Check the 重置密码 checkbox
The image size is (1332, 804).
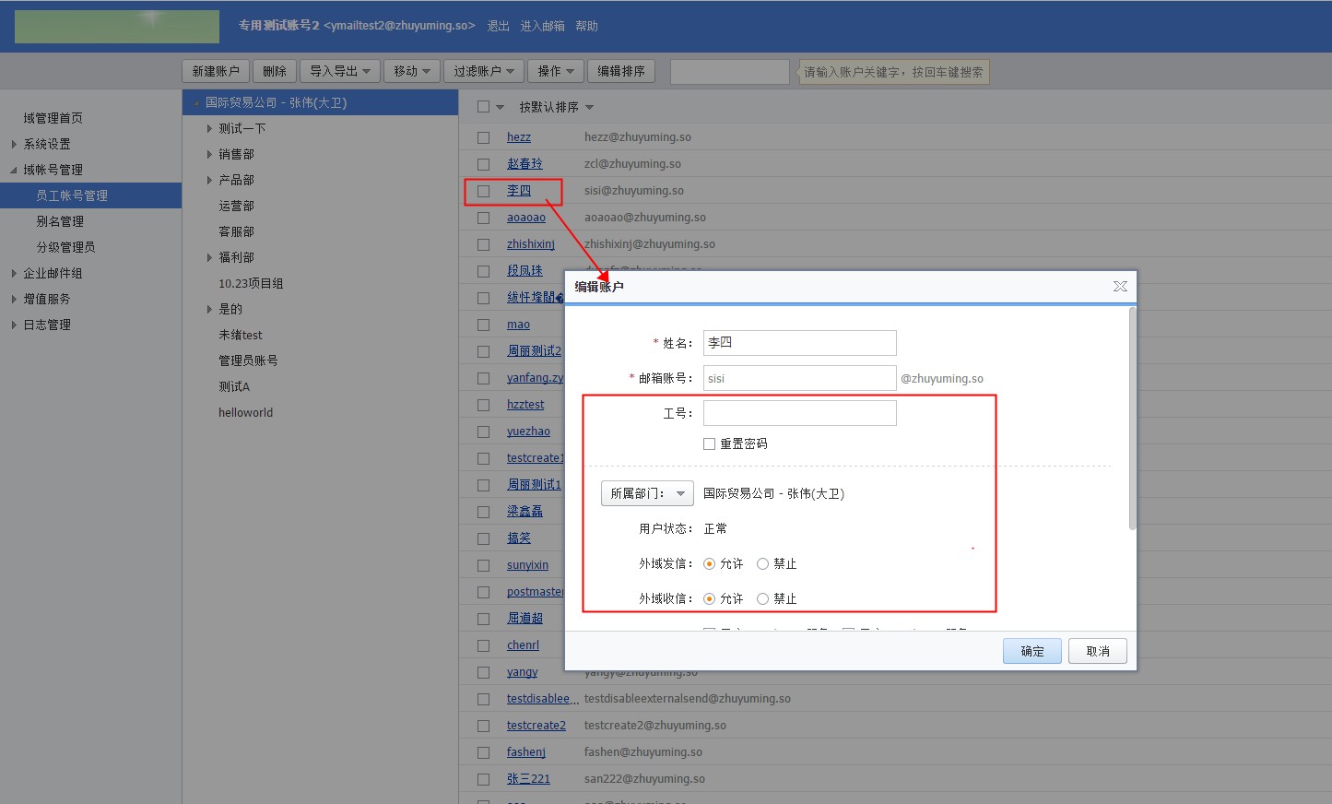[710, 444]
